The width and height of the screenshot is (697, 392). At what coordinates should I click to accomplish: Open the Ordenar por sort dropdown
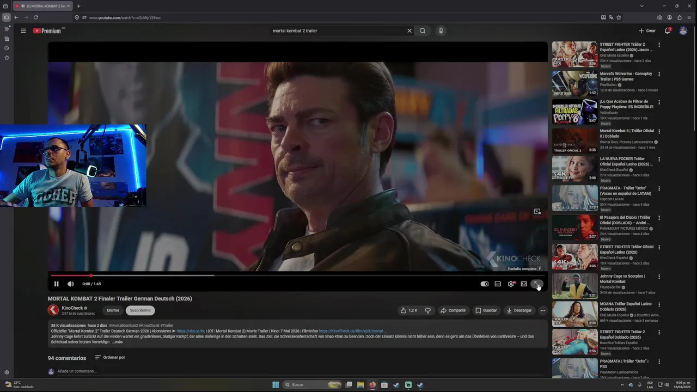pos(110,358)
